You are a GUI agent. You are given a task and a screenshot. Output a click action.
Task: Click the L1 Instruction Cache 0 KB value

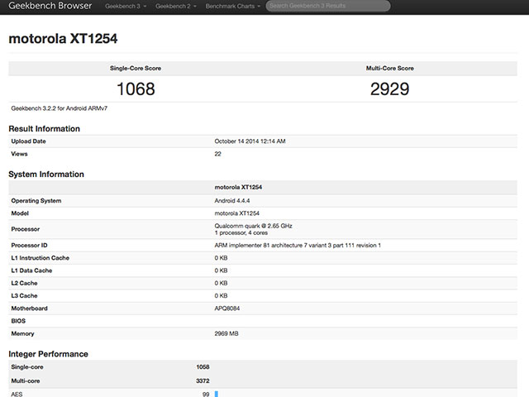pyautogui.click(x=221, y=258)
